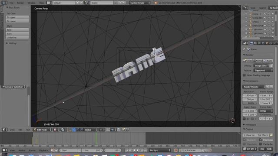
Task: Click the OpenGL render image icon
Action: click(123, 130)
